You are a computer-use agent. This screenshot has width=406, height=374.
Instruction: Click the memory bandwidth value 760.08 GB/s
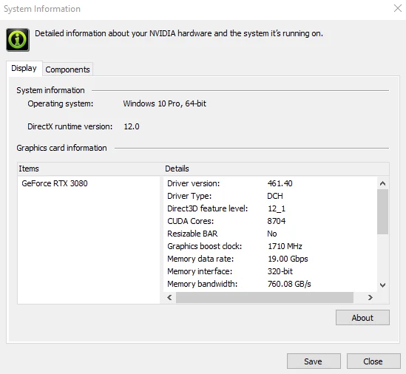pyautogui.click(x=289, y=284)
